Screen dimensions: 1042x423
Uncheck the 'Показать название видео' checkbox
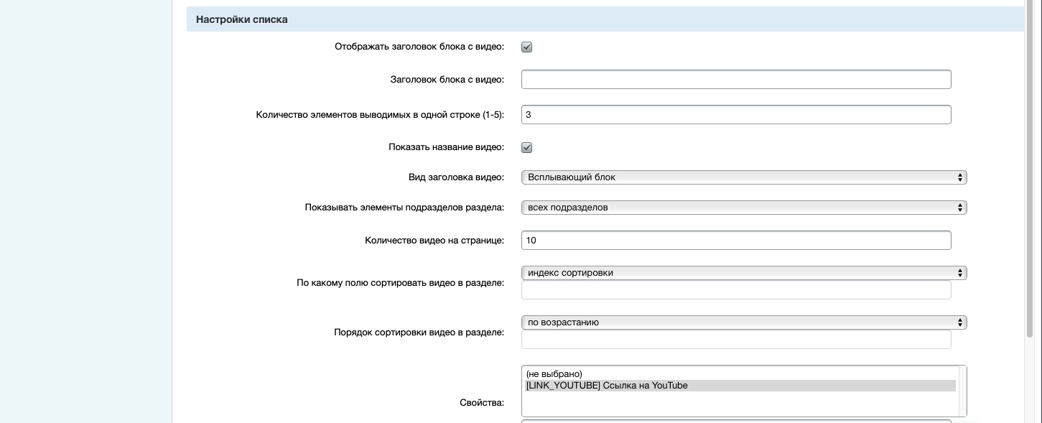[526, 148]
